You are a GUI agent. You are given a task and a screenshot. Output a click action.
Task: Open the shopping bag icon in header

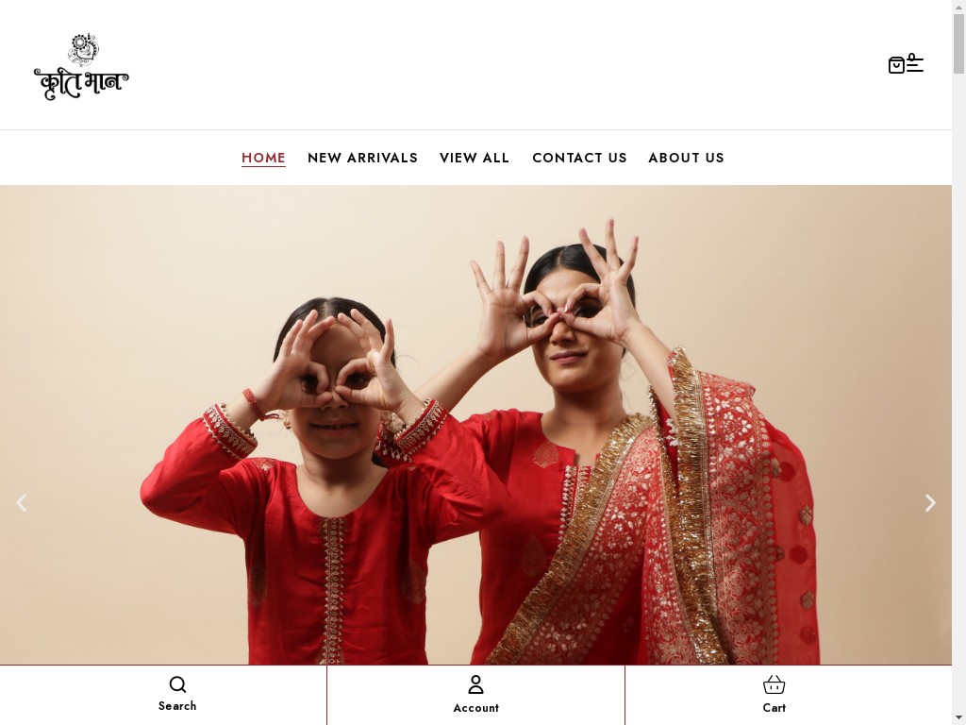(x=896, y=65)
